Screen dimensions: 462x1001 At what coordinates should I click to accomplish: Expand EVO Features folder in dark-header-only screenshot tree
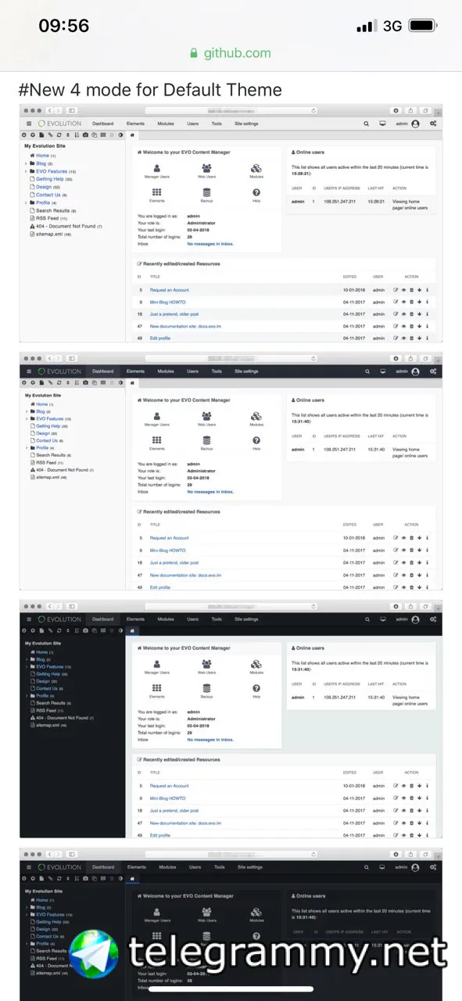27,419
